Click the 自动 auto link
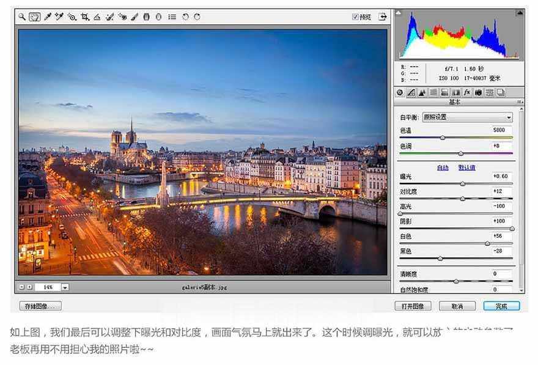 pyautogui.click(x=443, y=168)
